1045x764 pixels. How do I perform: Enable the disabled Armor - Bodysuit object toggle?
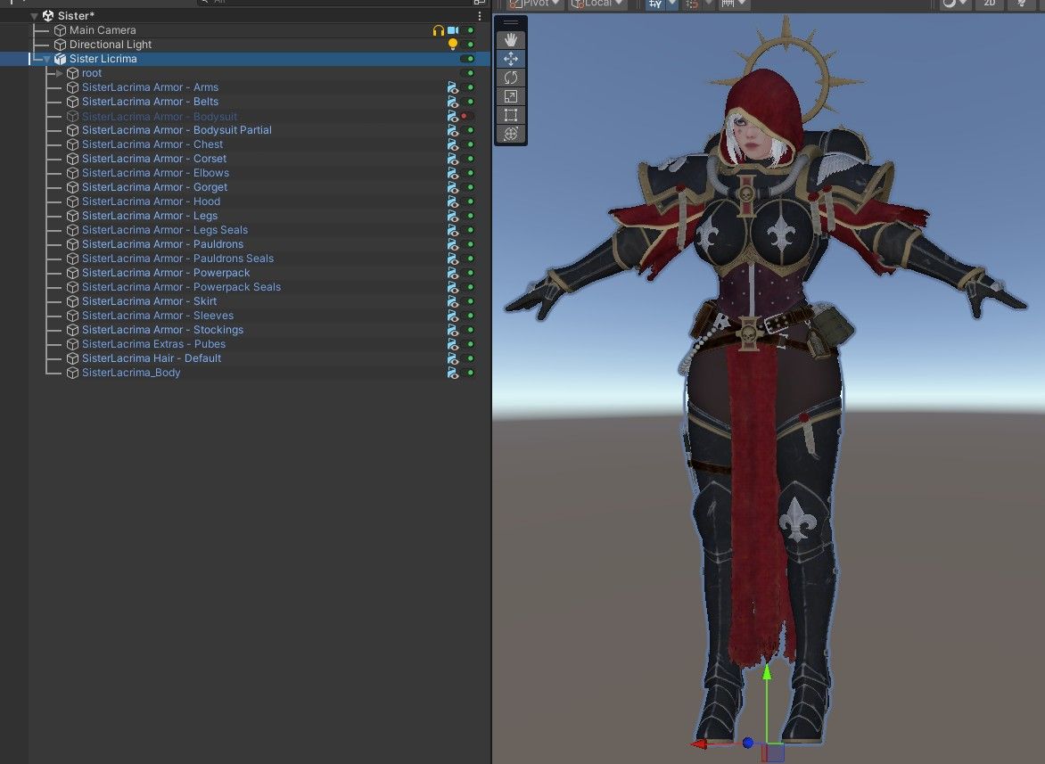(x=467, y=116)
